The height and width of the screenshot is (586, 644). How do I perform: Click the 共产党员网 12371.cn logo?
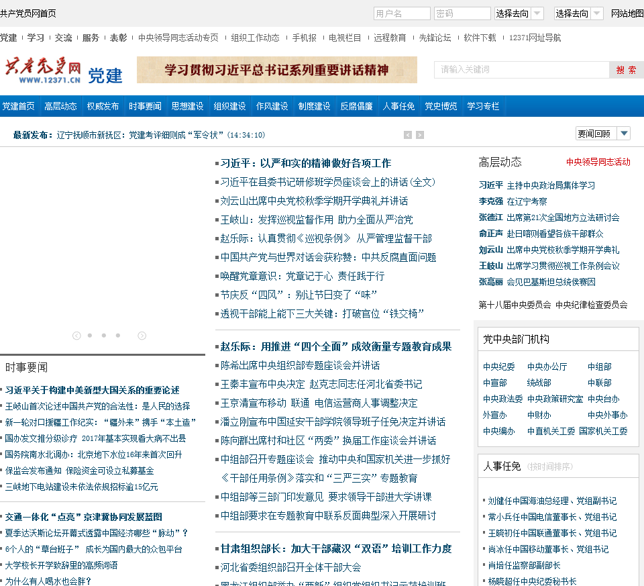click(43, 70)
